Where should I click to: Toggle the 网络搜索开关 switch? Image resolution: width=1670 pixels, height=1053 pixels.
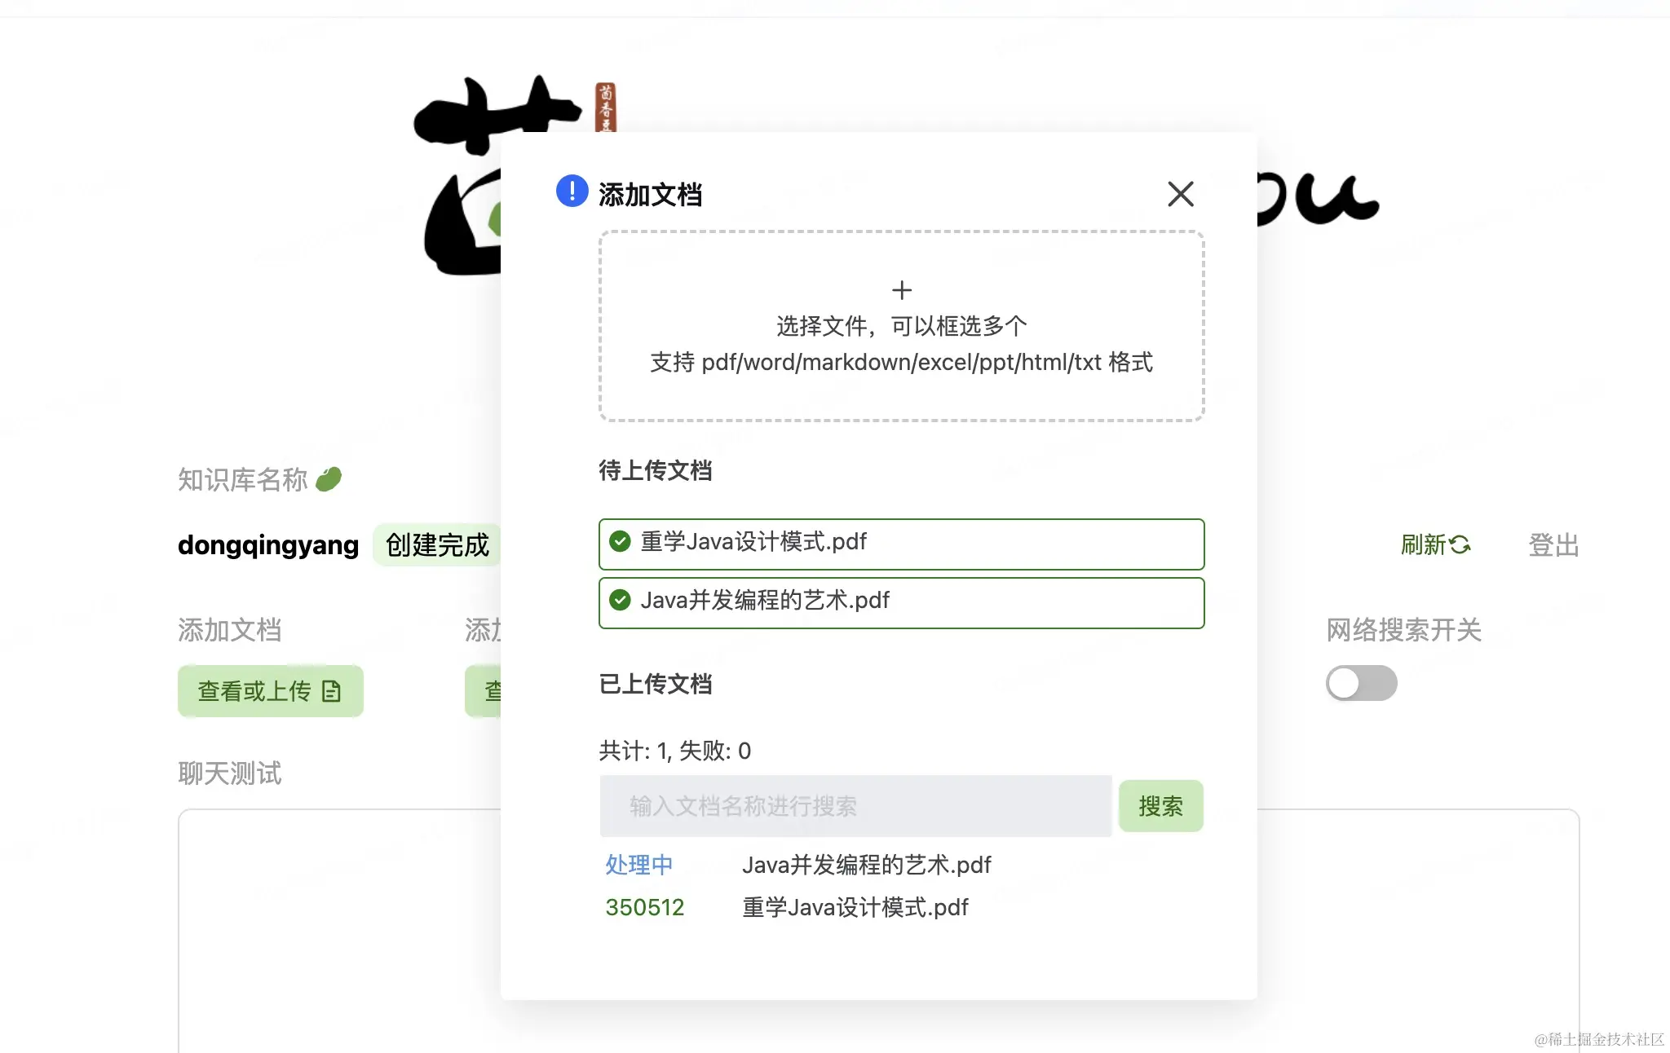tap(1360, 683)
